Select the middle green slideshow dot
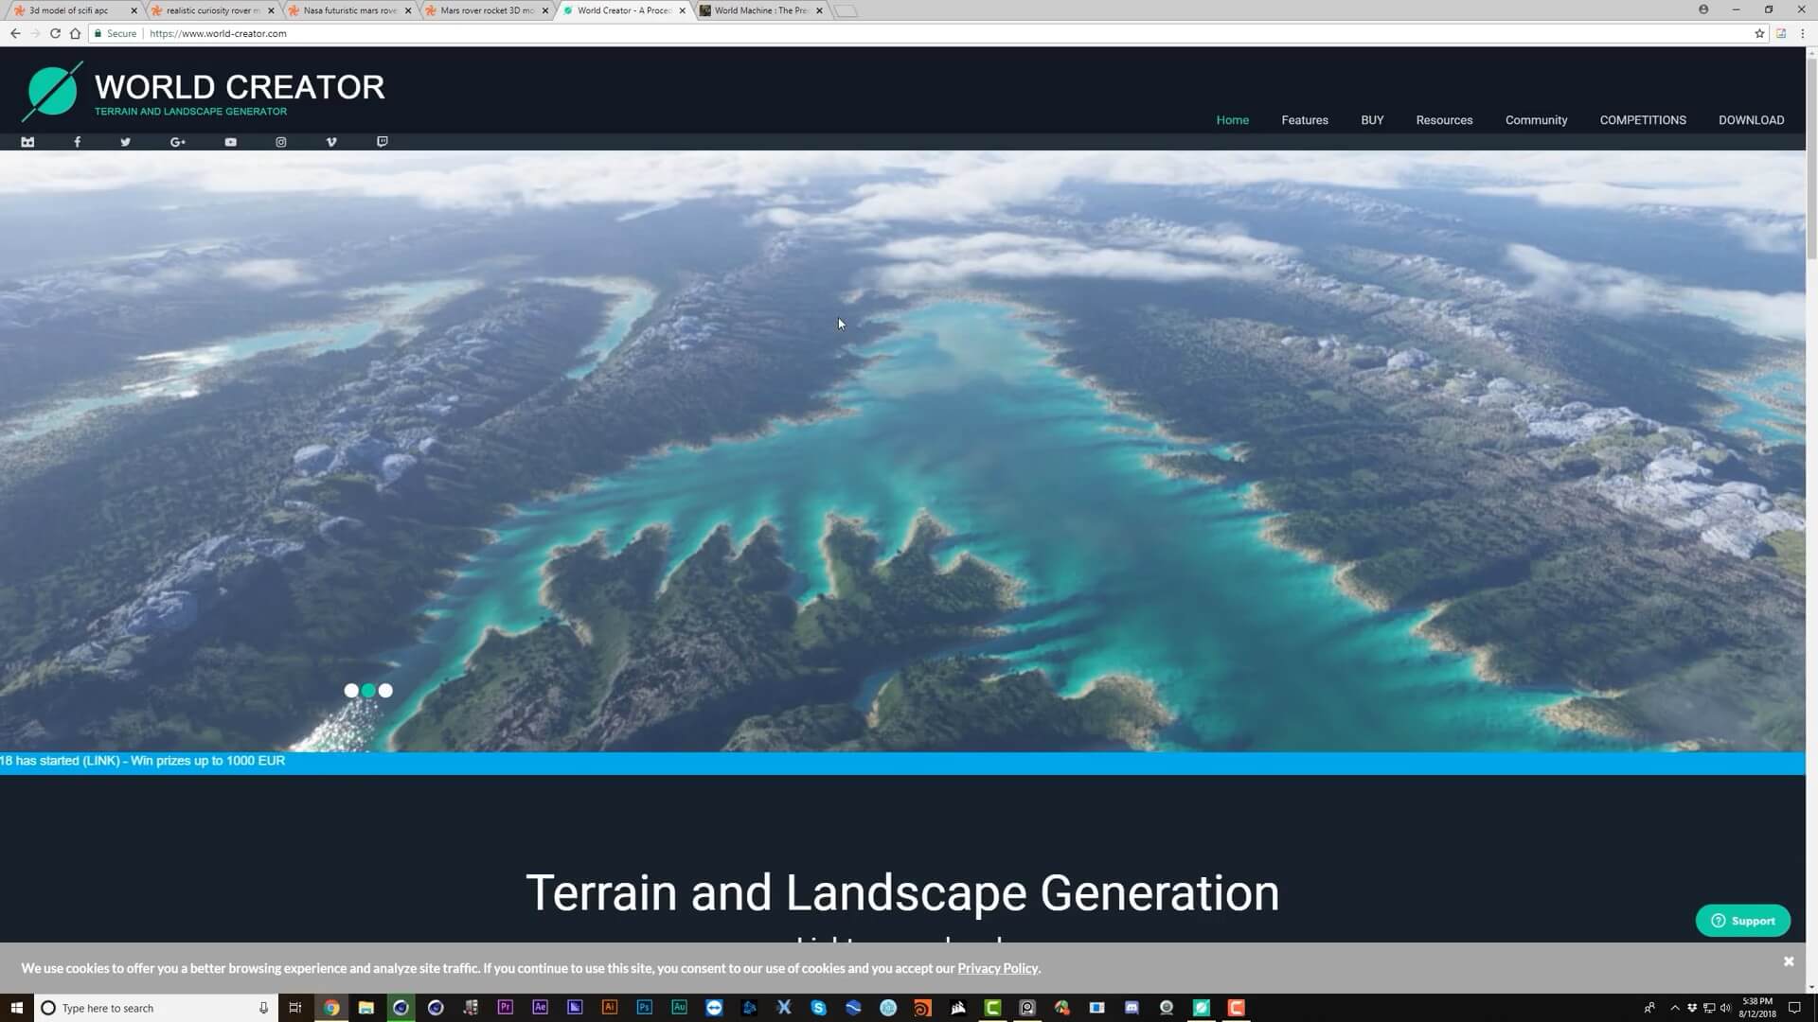The height and width of the screenshot is (1022, 1818). pos(368,691)
